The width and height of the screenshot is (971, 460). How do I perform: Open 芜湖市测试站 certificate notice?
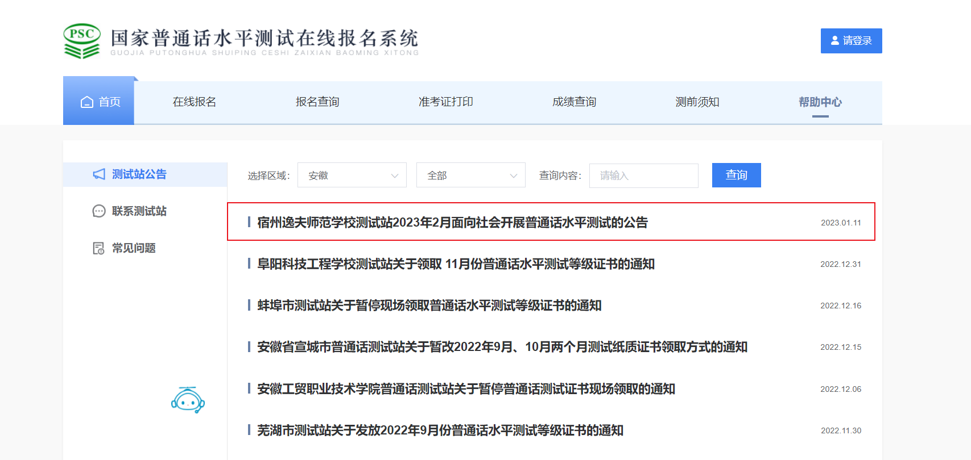(440, 430)
